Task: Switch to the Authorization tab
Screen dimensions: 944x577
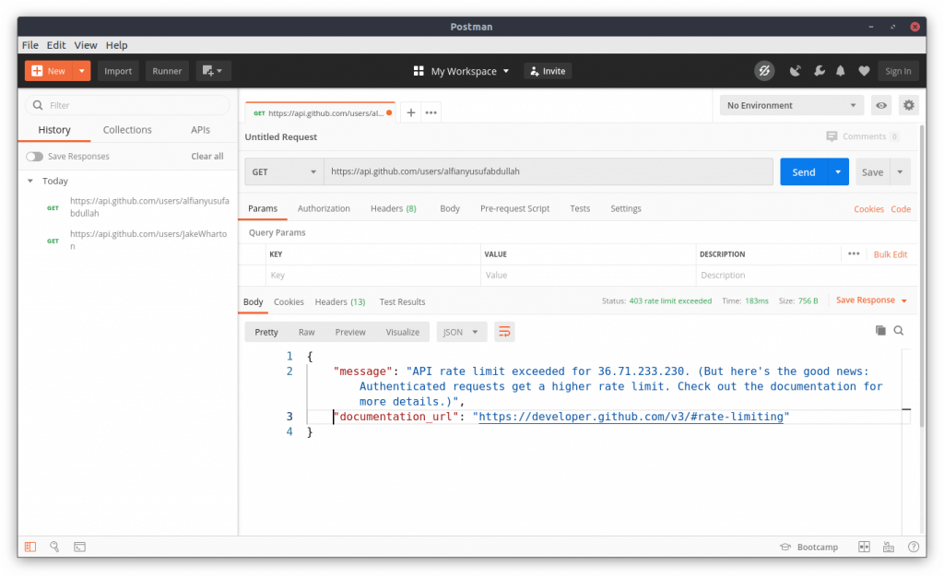Action: 324,208
